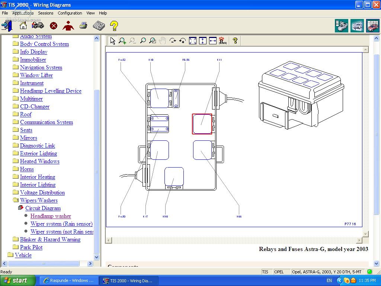Open the Immobiliser folder link

tap(33, 60)
